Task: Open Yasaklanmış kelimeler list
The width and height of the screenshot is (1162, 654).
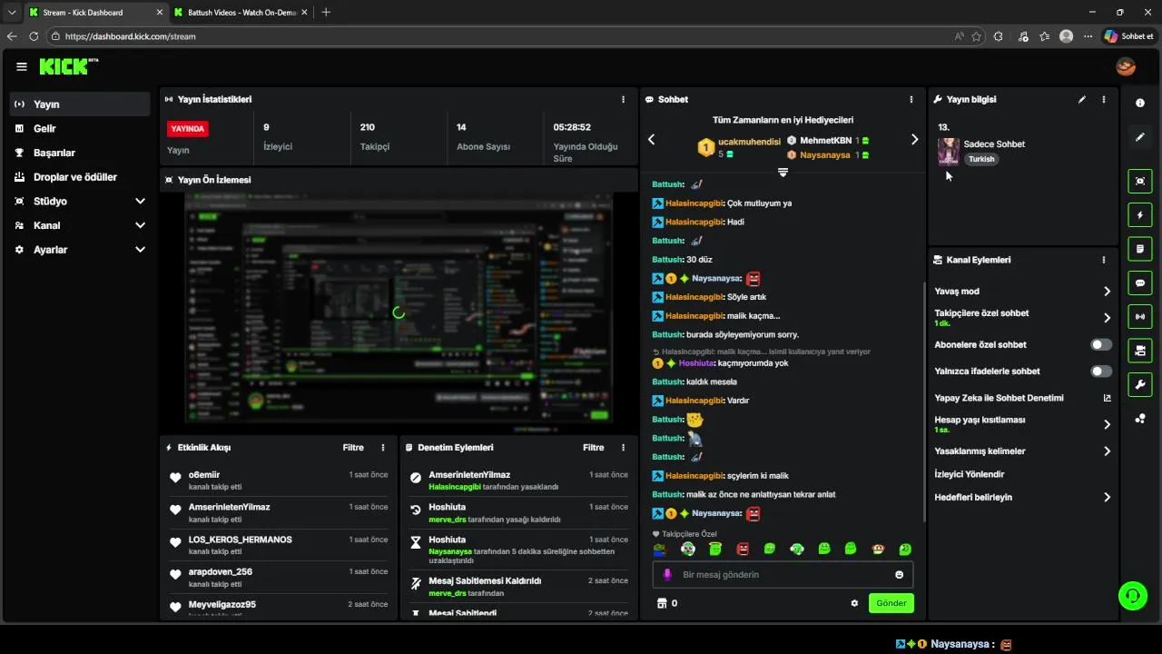Action: 1022,451
